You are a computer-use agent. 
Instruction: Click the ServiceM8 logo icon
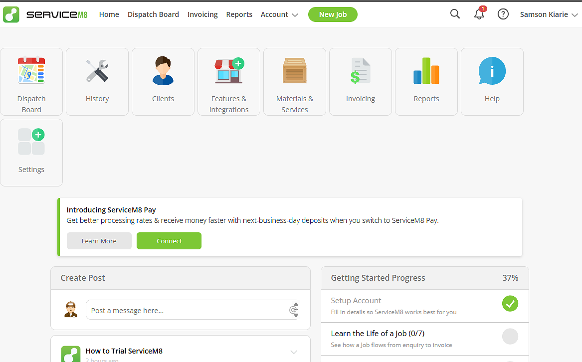(x=11, y=14)
